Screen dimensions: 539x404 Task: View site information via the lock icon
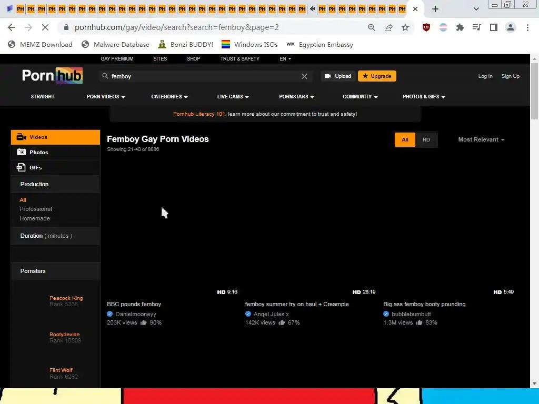(x=66, y=27)
